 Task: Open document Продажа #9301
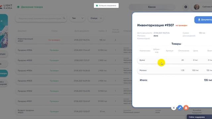(25, 101)
